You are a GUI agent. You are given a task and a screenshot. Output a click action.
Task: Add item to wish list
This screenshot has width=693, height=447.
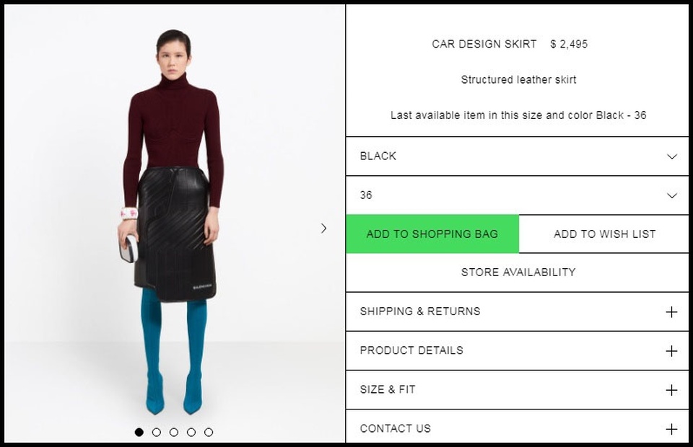click(x=604, y=234)
